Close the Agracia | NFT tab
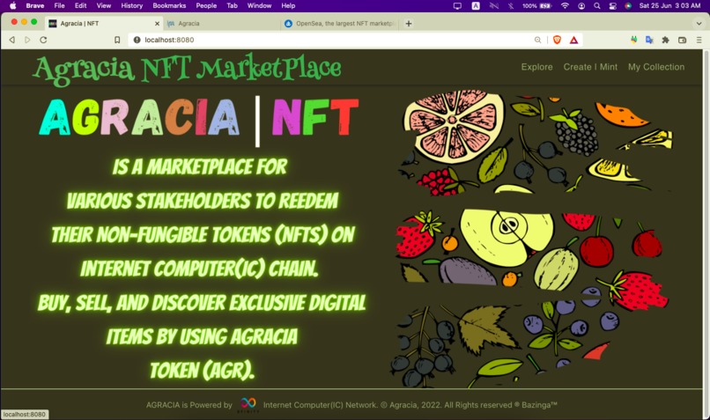The height and width of the screenshot is (420, 710). (157, 24)
